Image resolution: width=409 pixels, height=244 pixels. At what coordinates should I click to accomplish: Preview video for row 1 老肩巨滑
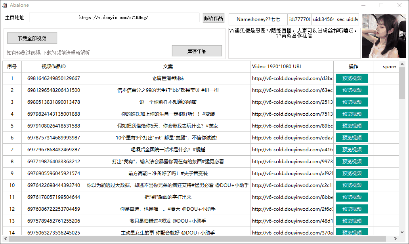[x=352, y=78]
